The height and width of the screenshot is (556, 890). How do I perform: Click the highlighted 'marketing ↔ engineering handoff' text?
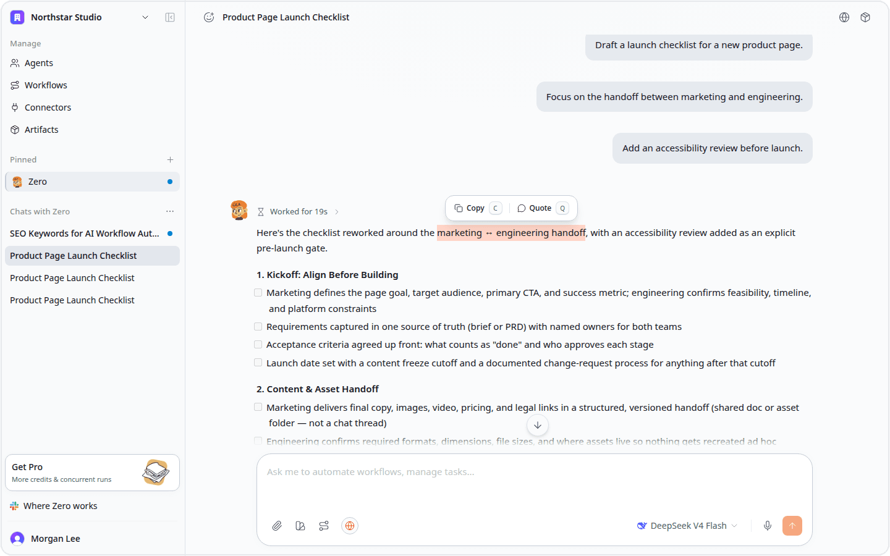click(511, 233)
